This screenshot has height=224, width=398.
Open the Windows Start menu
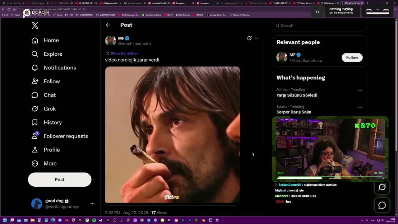(5, 220)
